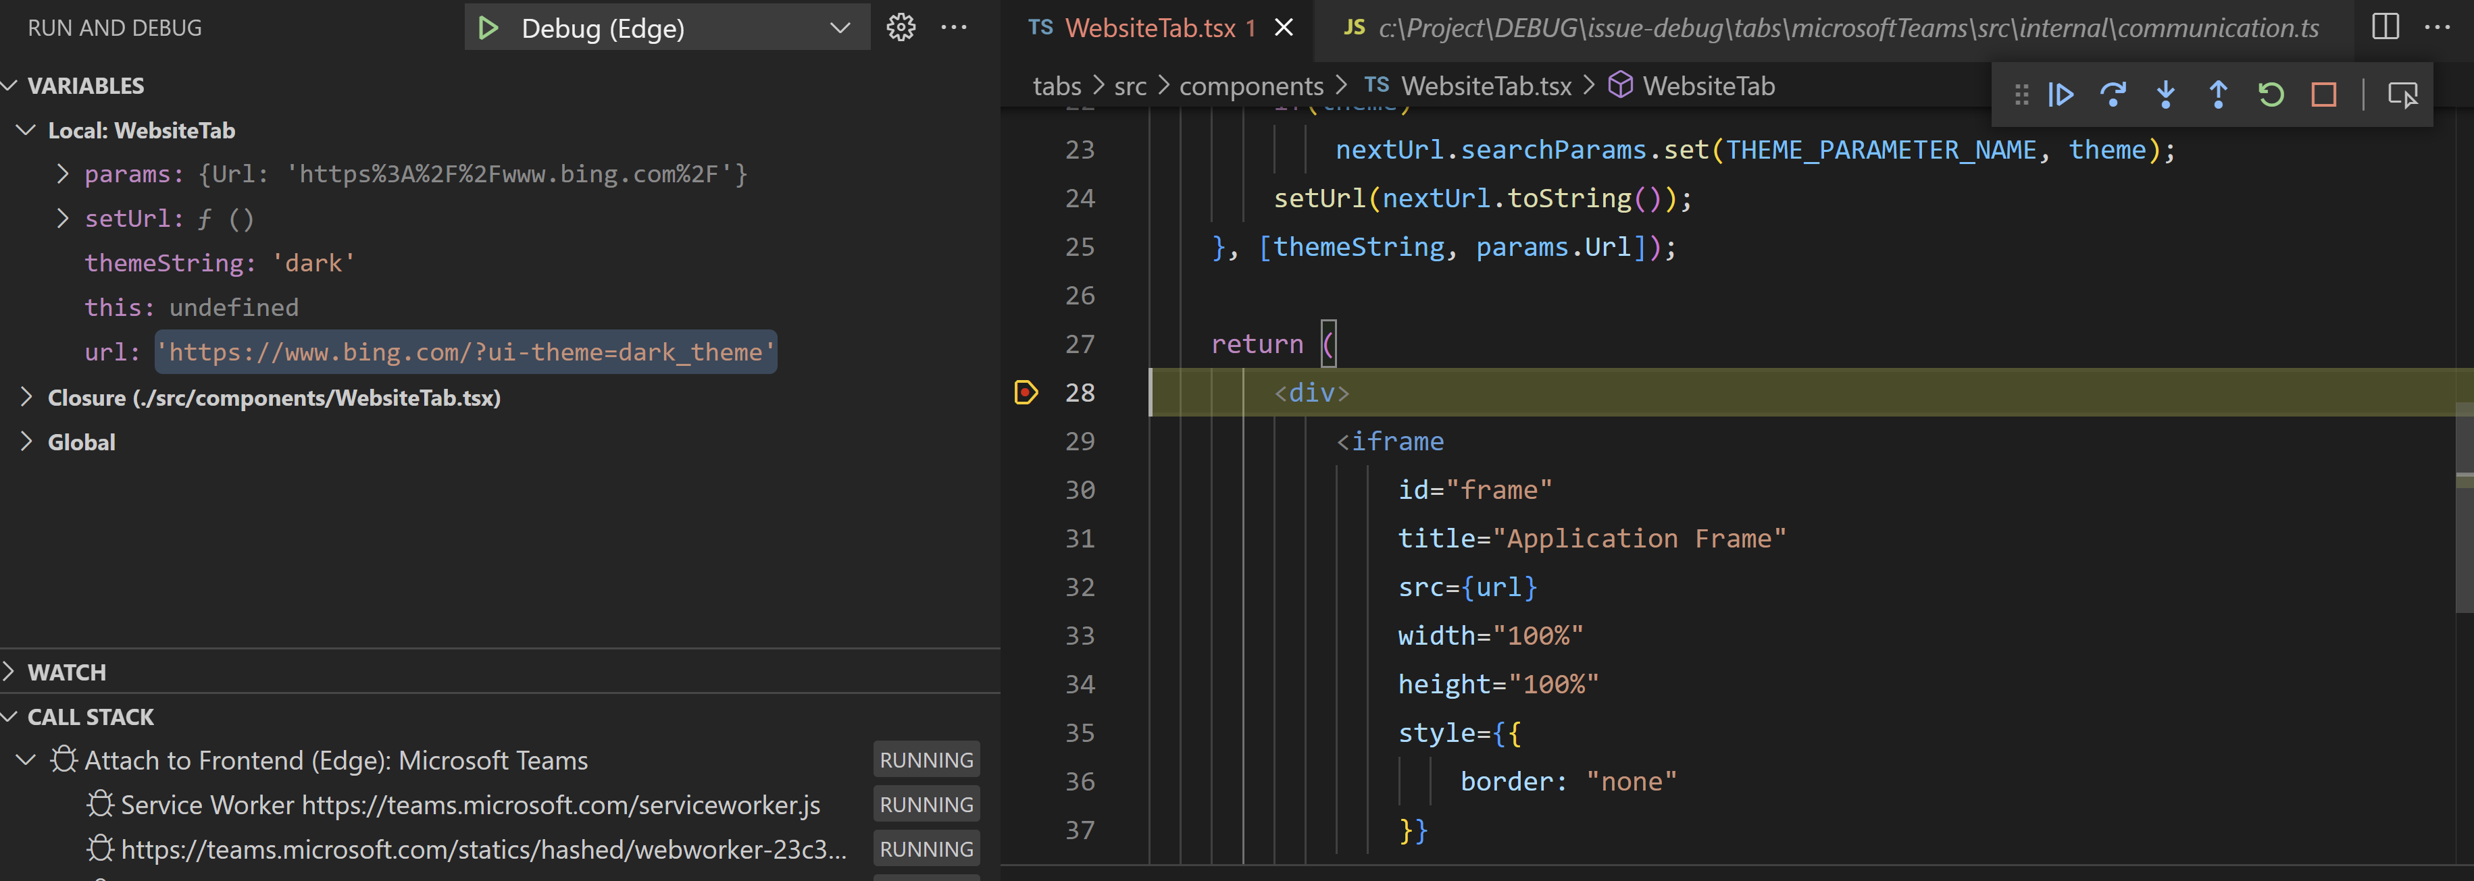Stop debugging with the red square
This screenshot has height=881, width=2474.
coord(2323,95)
